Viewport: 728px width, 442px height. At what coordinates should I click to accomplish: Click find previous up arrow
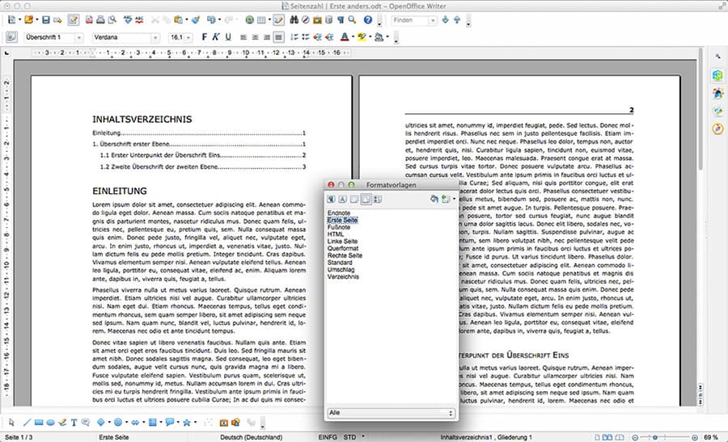457,20
